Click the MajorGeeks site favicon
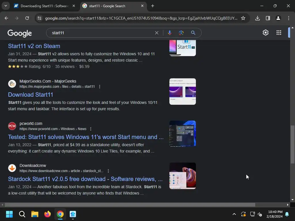 (x=12, y=84)
